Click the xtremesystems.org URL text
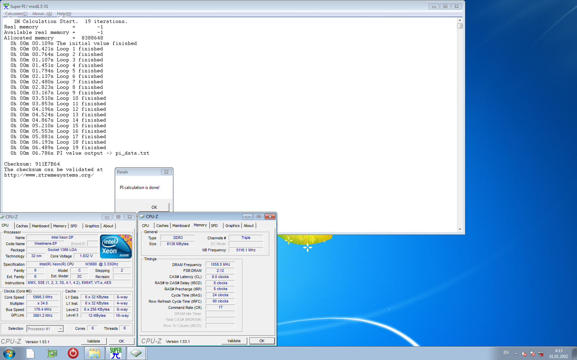The height and width of the screenshot is (360, 577). (x=49, y=175)
